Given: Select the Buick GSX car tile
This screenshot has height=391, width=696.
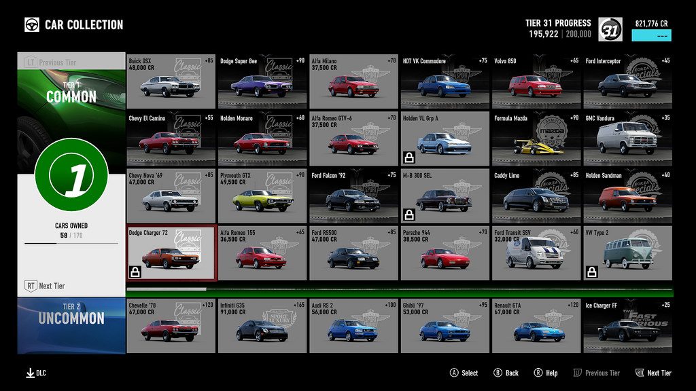Looking at the screenshot, I should pos(171,81).
